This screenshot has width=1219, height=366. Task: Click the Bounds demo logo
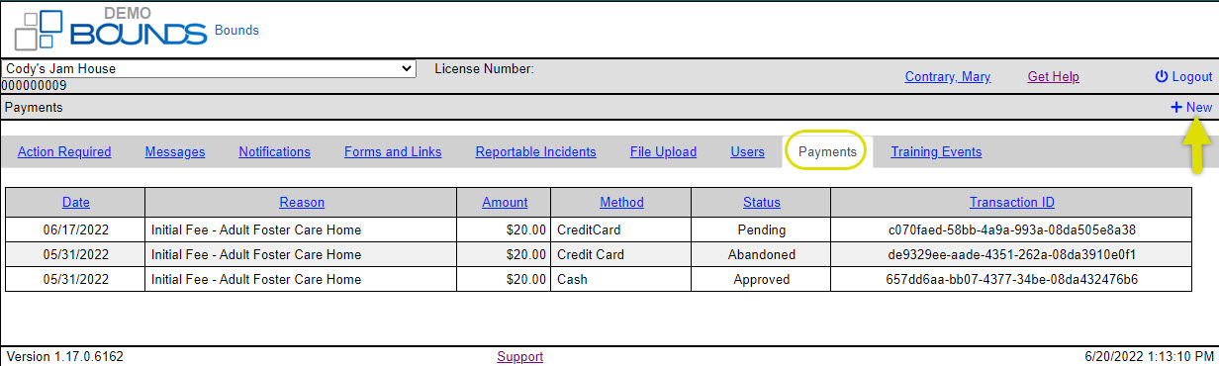(x=110, y=29)
